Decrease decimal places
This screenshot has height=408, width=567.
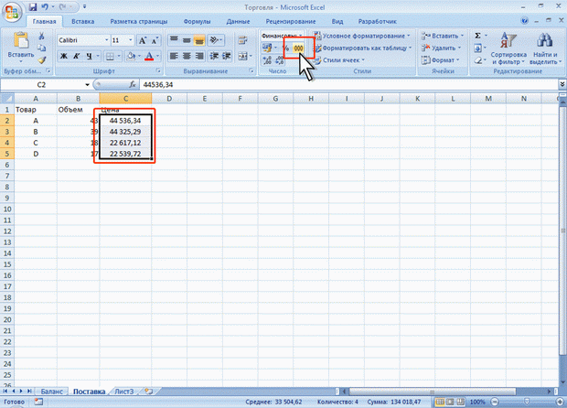point(280,60)
